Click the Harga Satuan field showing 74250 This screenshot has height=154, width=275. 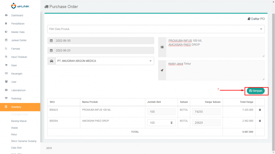tap(206, 112)
